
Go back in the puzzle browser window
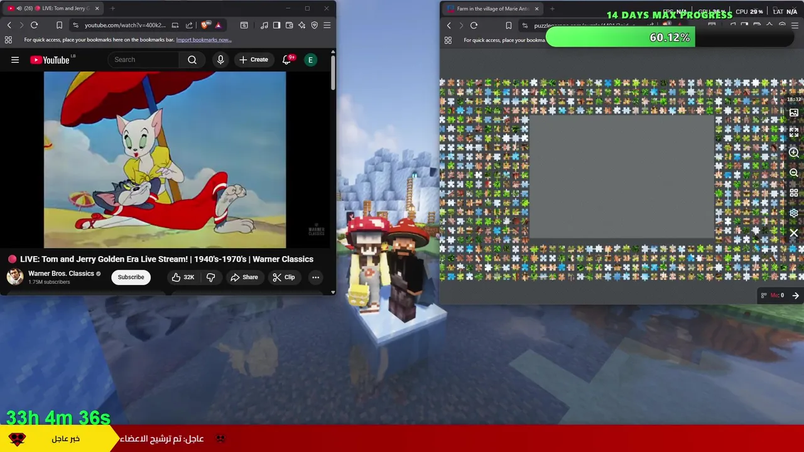point(448,25)
